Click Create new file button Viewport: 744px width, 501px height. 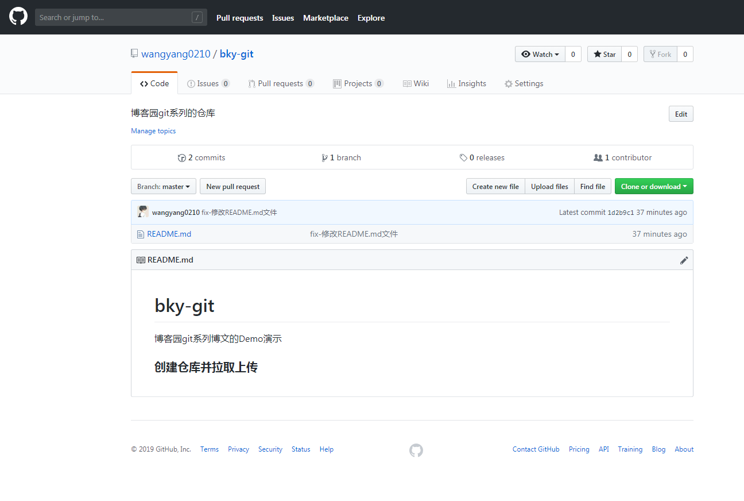tap(495, 187)
